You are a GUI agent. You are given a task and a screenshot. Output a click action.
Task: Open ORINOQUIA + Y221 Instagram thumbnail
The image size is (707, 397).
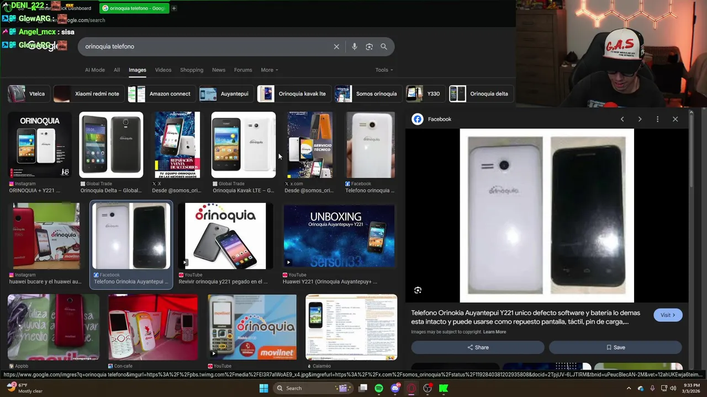[40, 145]
